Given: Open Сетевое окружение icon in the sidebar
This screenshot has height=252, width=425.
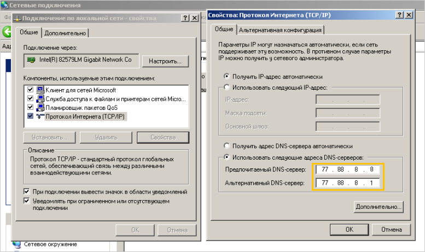Looking at the screenshot, I should [x=16, y=245].
